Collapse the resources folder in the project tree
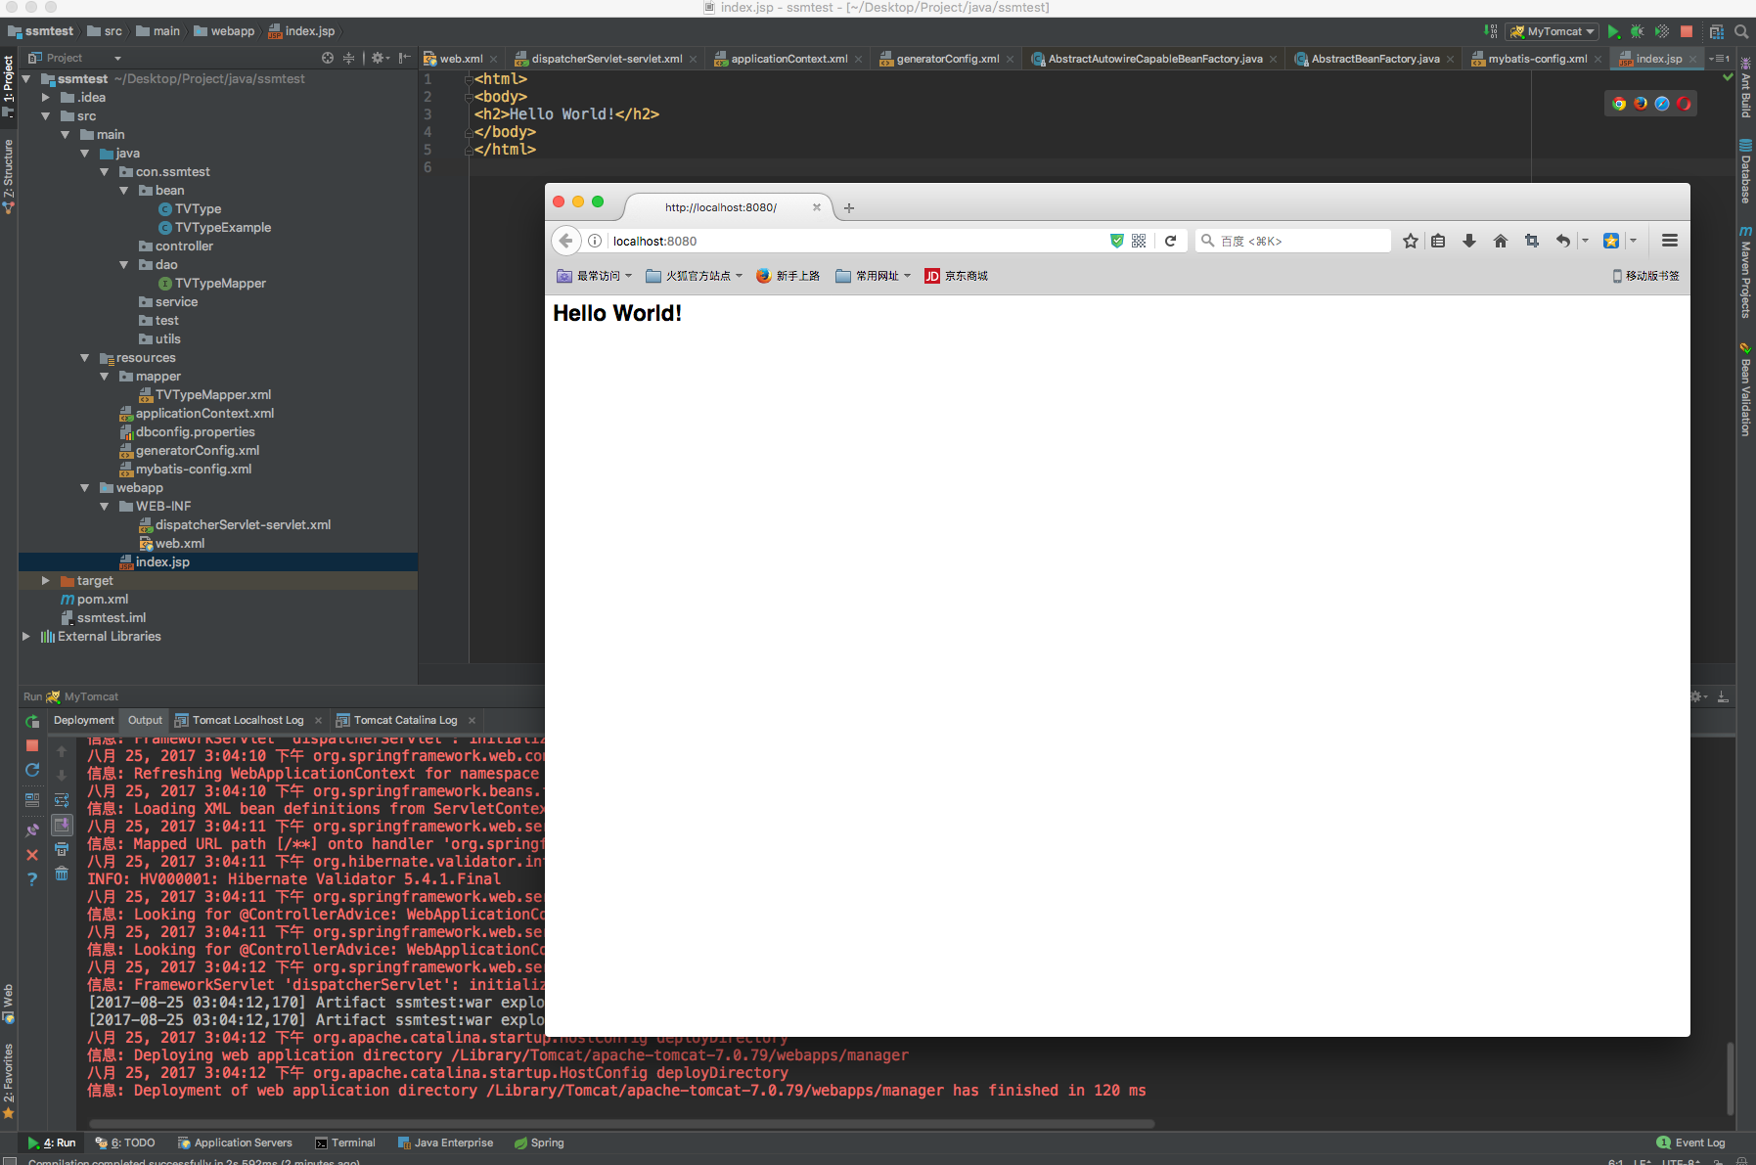1756x1165 pixels. click(x=85, y=358)
